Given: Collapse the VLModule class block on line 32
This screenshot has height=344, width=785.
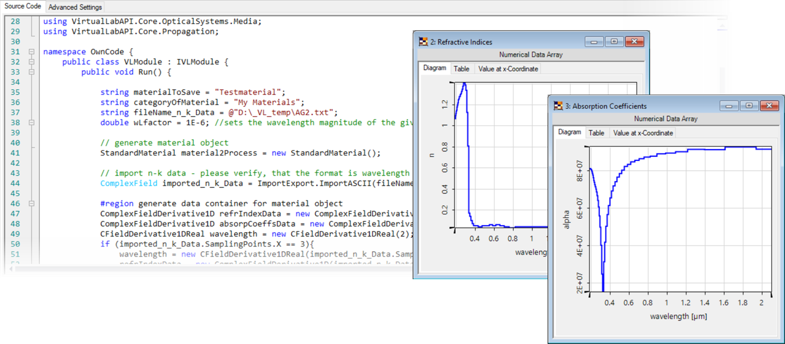Looking at the screenshot, I should 32,62.
